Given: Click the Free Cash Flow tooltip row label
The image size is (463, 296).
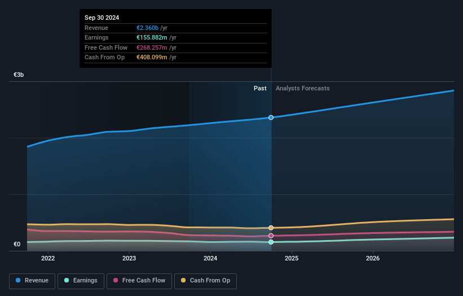Looking at the screenshot, I should pyautogui.click(x=106, y=47).
